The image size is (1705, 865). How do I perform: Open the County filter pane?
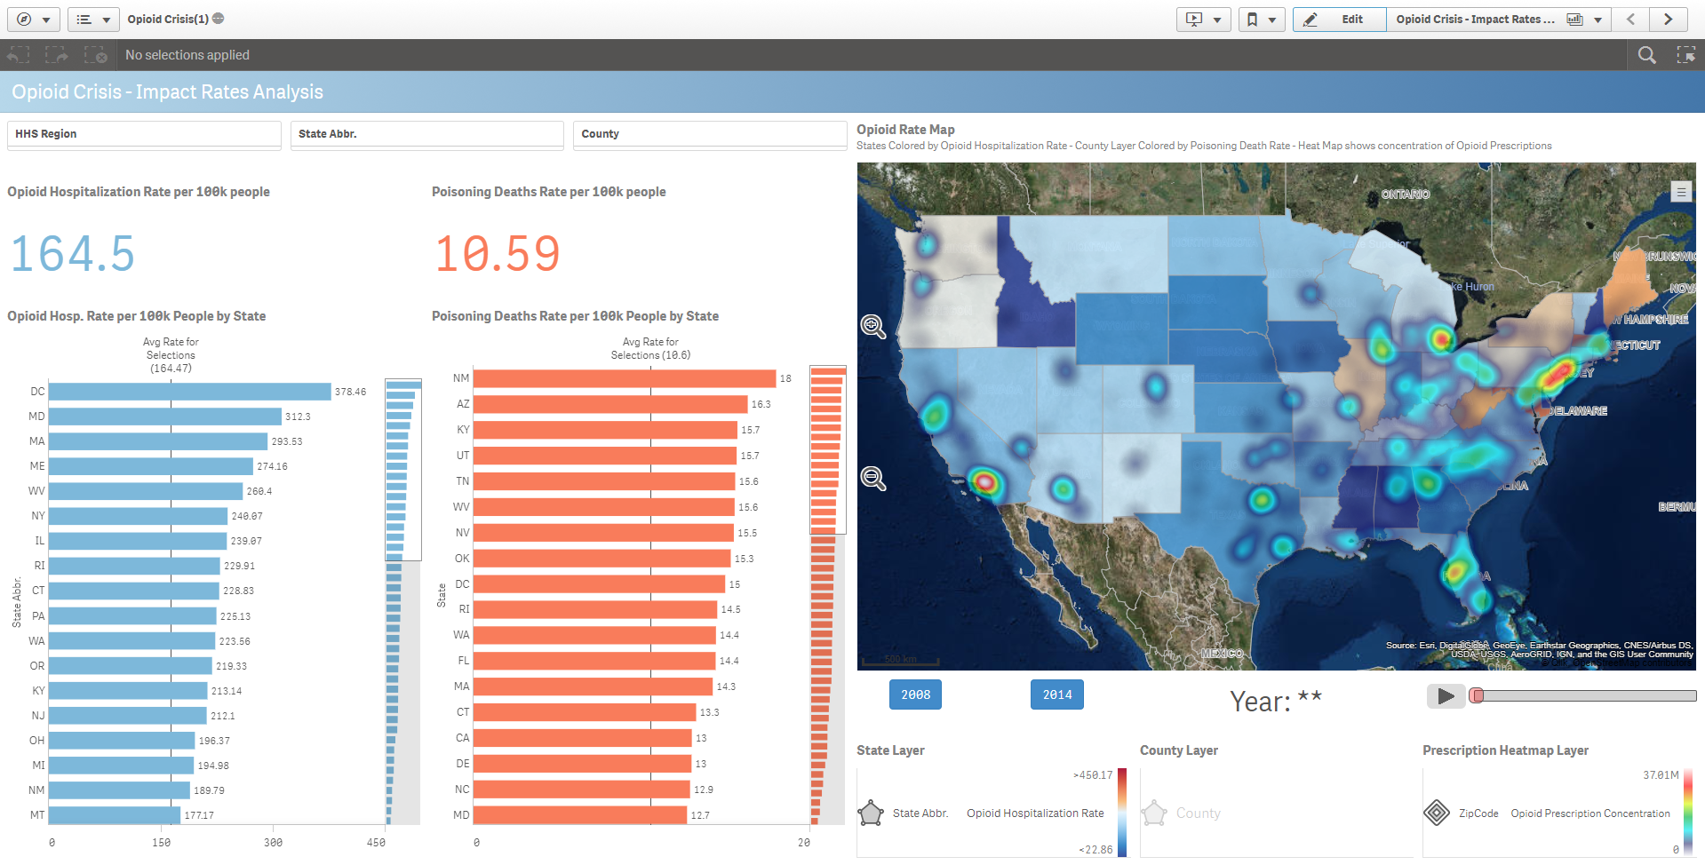click(x=710, y=134)
